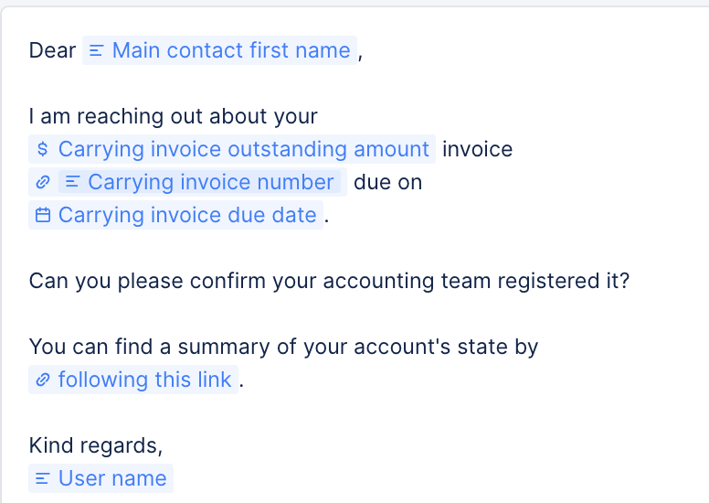Place cursor in the 'Kind regards,' line
Viewport: 709px width, 503px height.
[96, 446]
